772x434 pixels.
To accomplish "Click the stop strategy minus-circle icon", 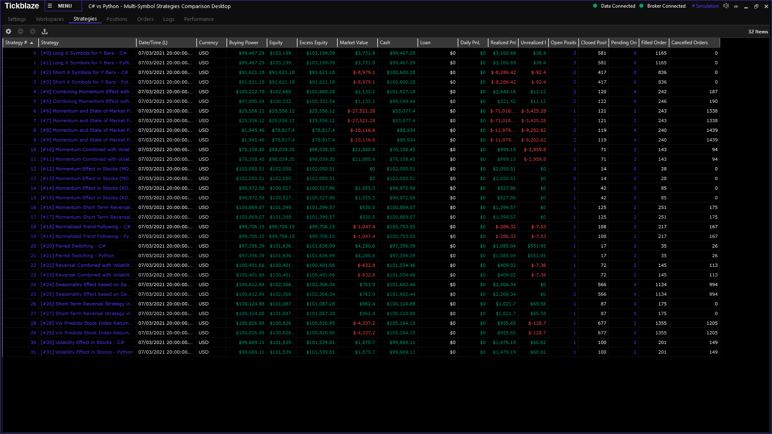I will click(21, 31).
